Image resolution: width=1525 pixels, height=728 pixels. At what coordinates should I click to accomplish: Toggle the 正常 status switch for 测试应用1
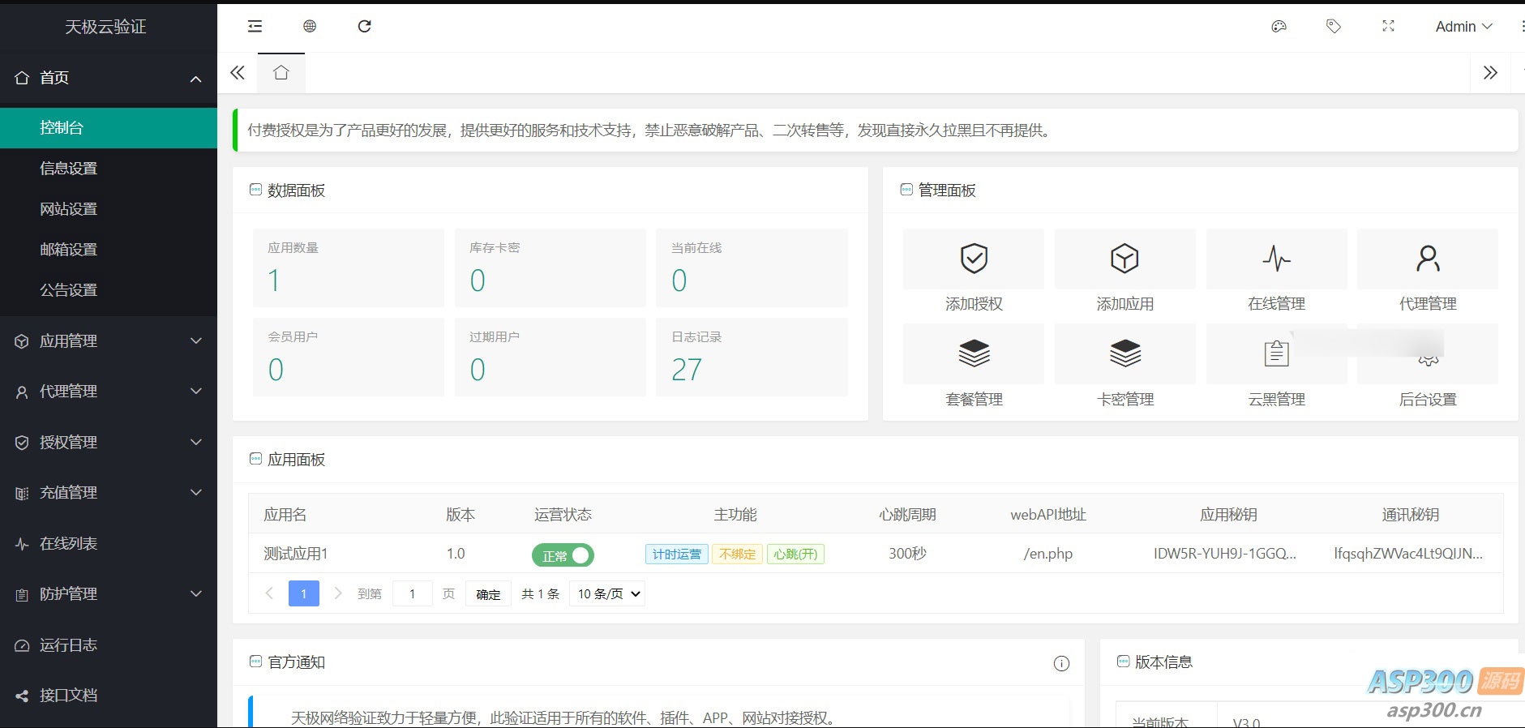[563, 555]
